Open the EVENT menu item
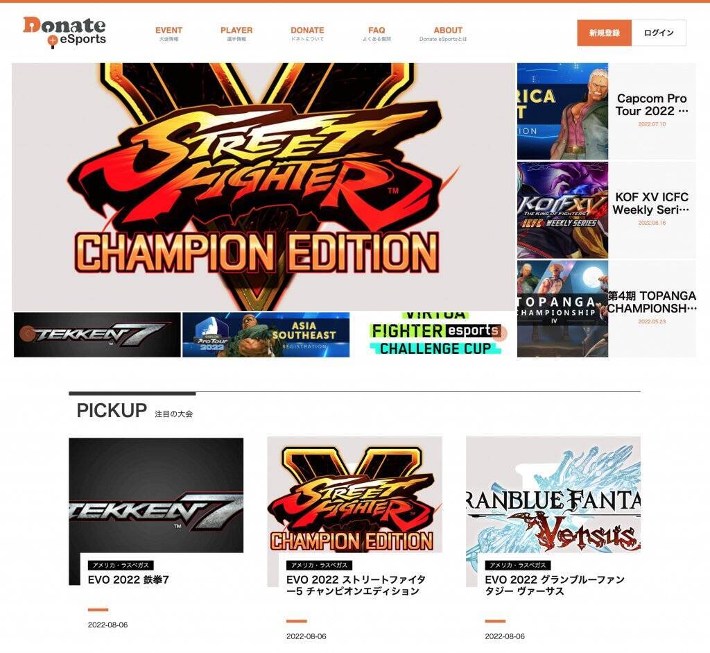 coord(168,33)
